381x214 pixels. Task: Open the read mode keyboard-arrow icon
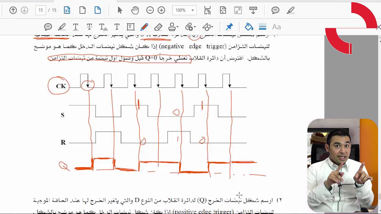pos(253,10)
